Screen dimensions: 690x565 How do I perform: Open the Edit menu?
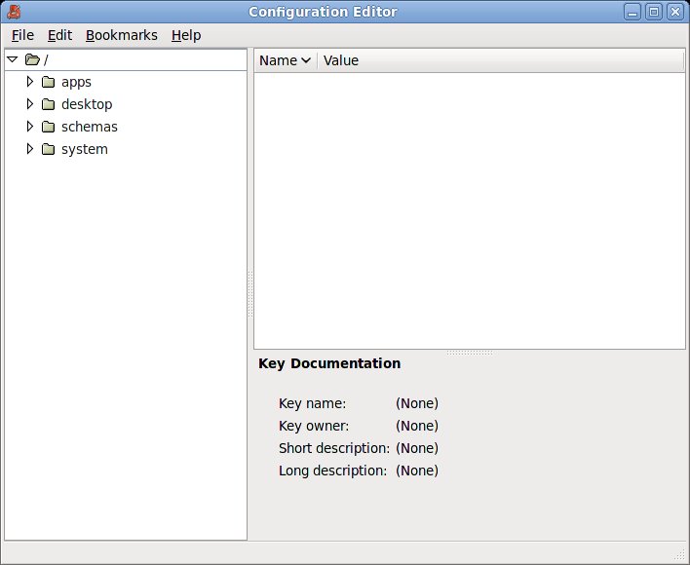coord(59,35)
